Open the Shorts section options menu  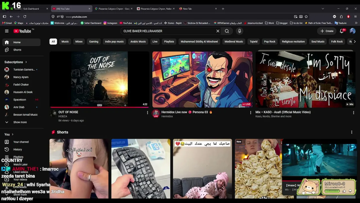[352, 132]
